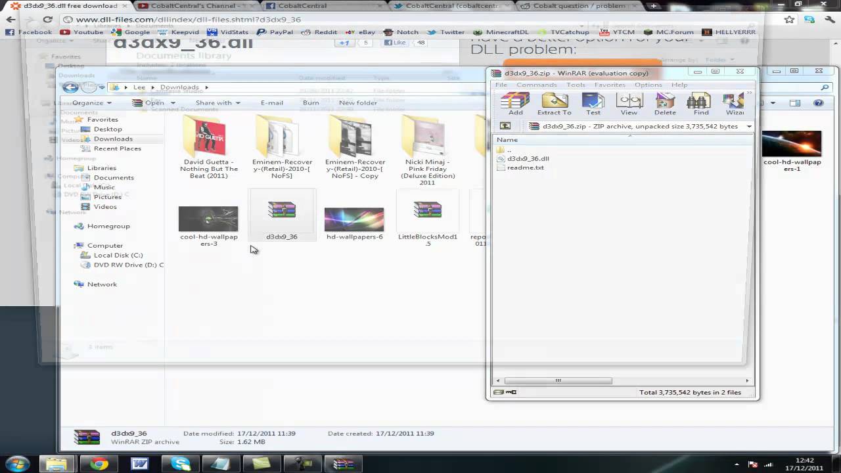The height and width of the screenshot is (473, 841).
Task: Click the Delete icon in WinRAR toolbar
Action: 665,104
